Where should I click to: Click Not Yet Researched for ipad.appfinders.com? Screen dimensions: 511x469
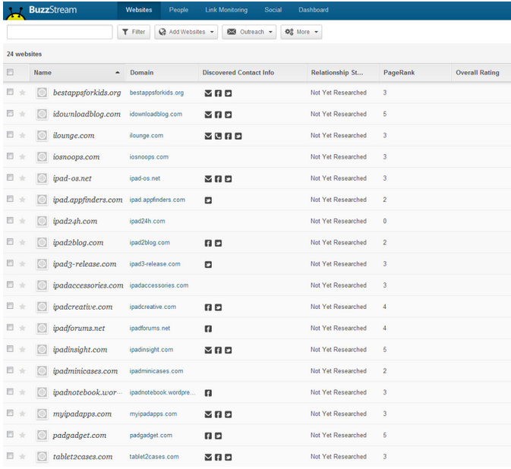[x=339, y=200]
